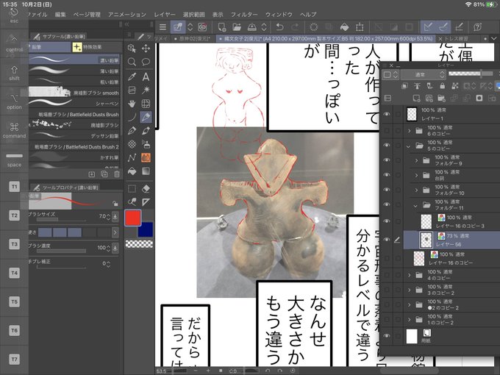Expand the フォルダー 10 folder

pos(416,190)
